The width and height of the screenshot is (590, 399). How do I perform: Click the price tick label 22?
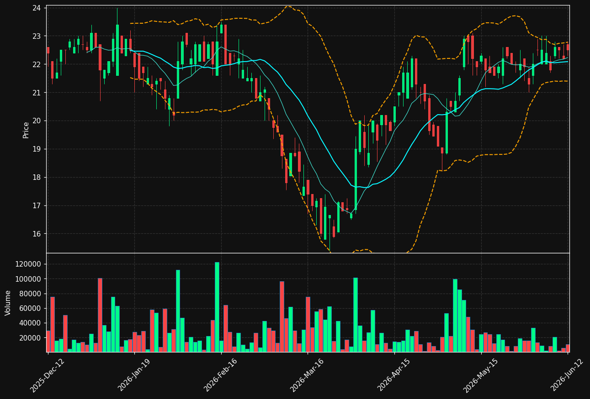pyautogui.click(x=37, y=64)
